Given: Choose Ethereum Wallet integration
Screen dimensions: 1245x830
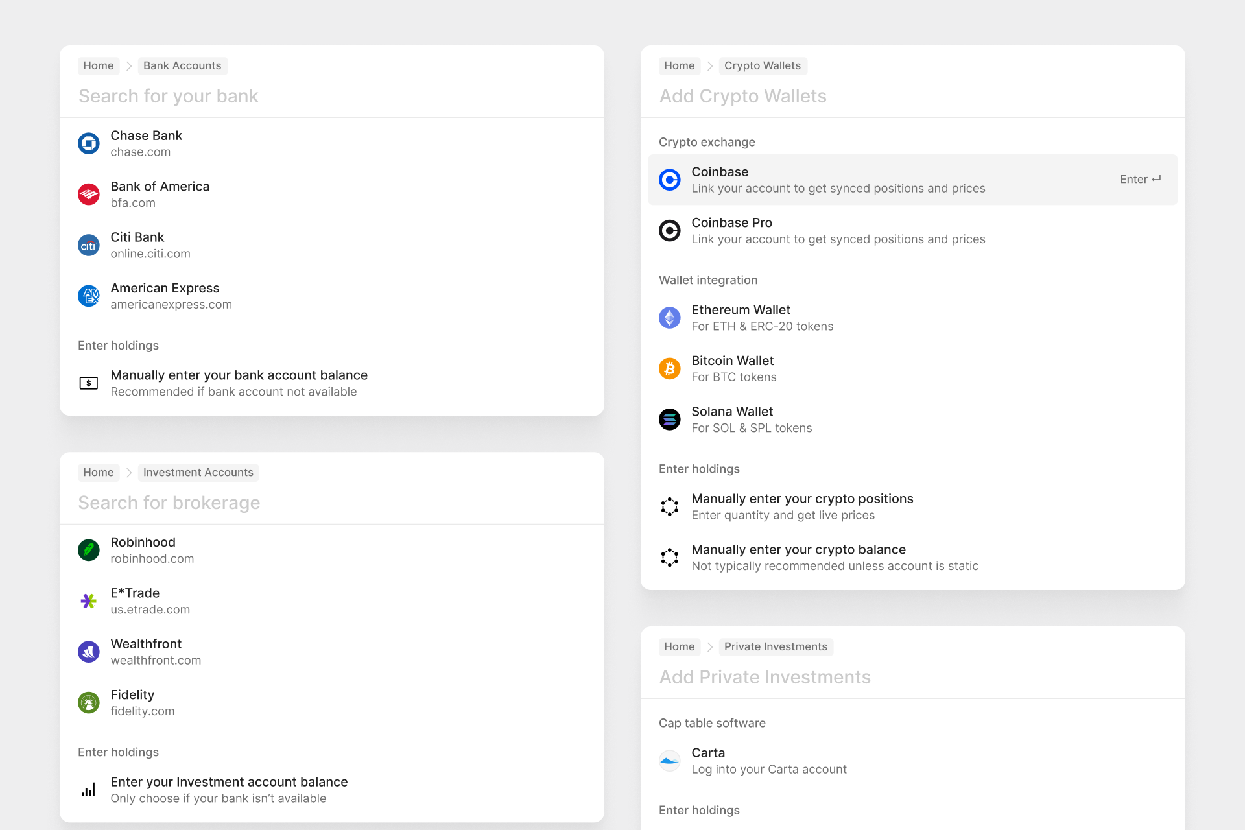Looking at the screenshot, I should pos(913,318).
